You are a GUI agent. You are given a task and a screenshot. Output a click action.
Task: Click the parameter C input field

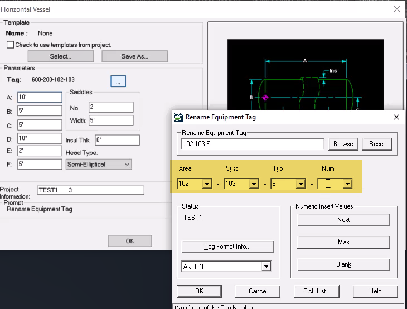click(x=40, y=124)
